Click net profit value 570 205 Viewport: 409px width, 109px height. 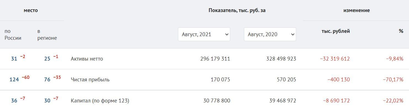[x=286, y=80]
